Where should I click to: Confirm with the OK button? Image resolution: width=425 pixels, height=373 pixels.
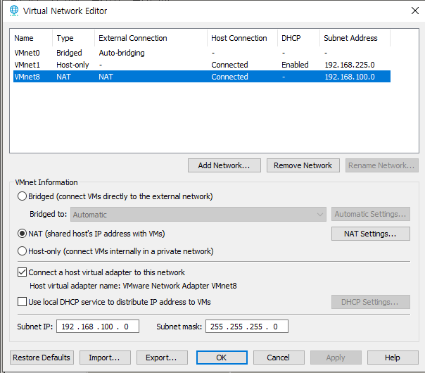tap(222, 358)
